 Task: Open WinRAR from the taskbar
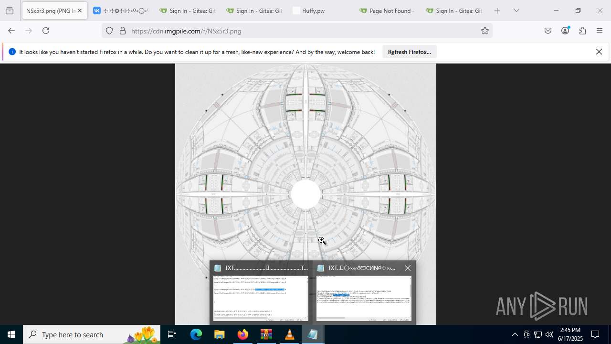[266, 334]
